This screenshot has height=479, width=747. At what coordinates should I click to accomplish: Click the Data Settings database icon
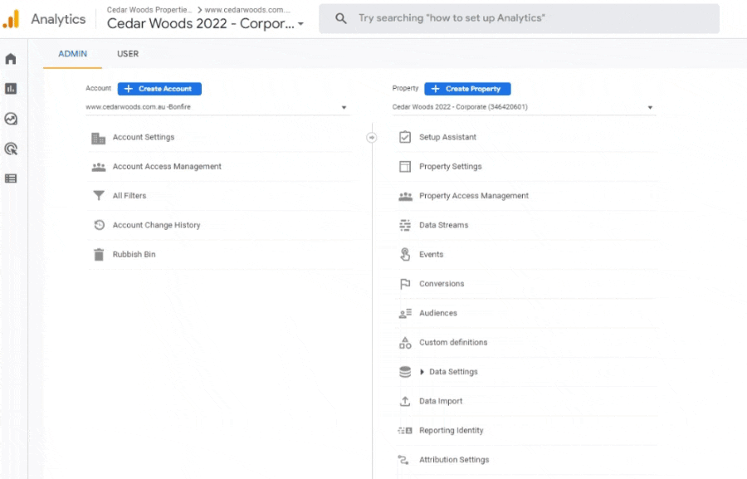[405, 372]
